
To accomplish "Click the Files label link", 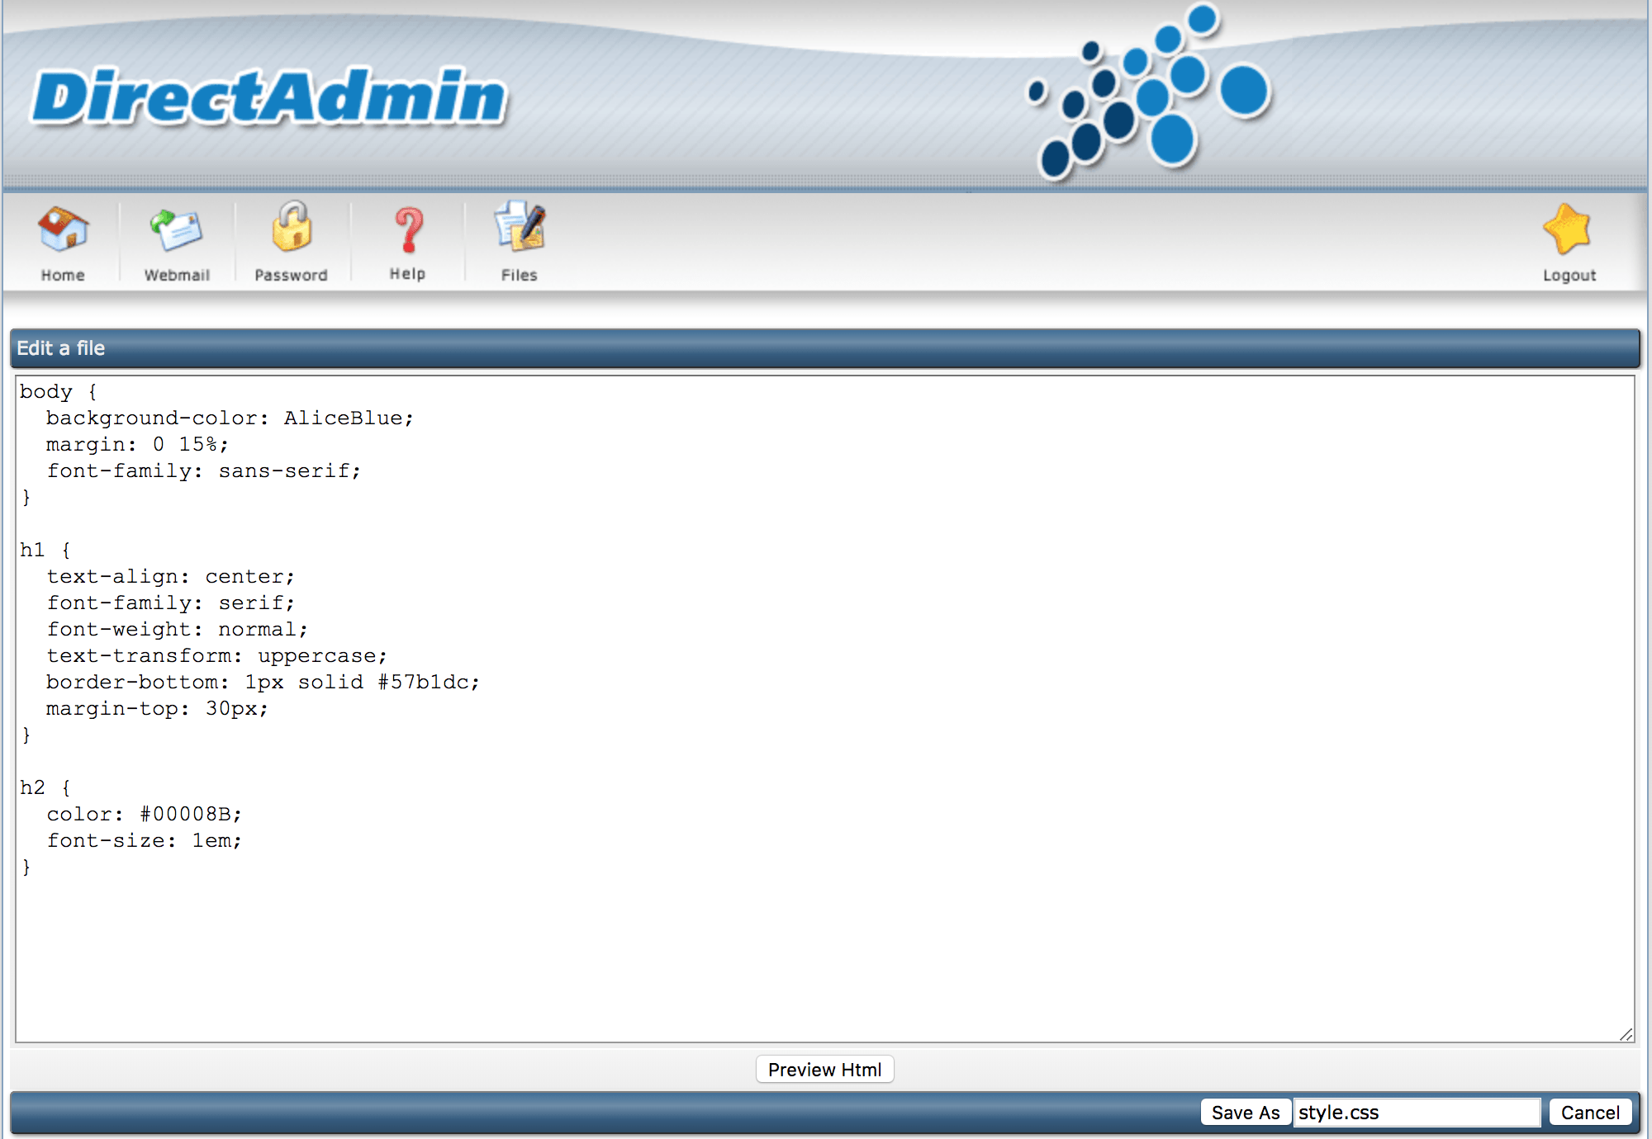I will pyautogui.click(x=519, y=275).
